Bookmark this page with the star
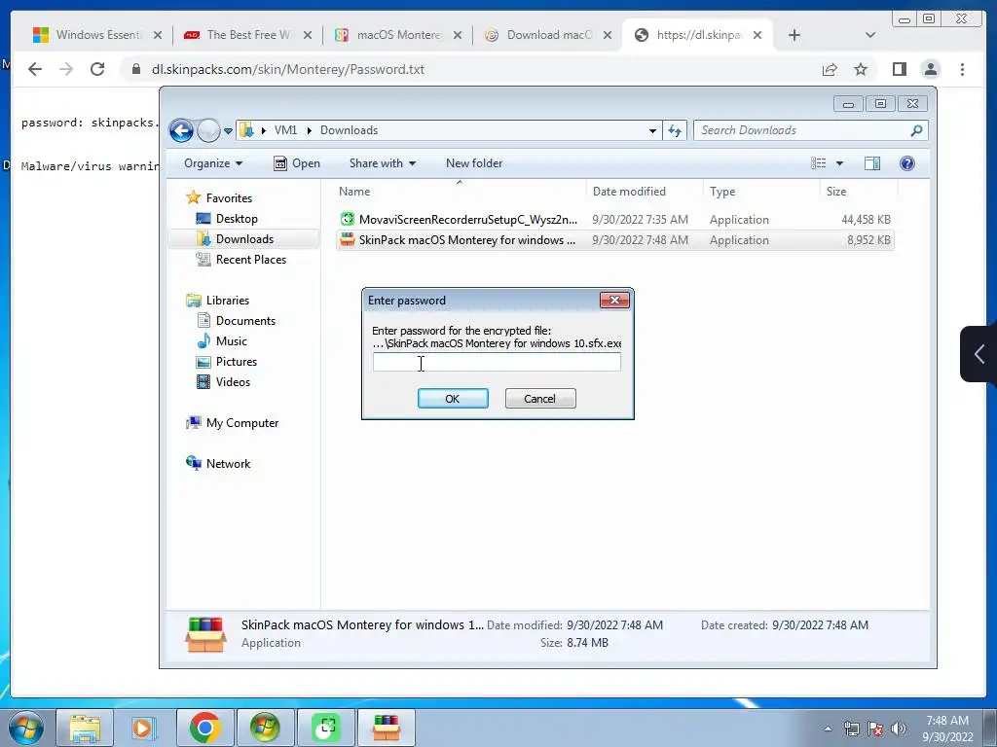Screen dimensions: 997x747 click(x=861, y=69)
